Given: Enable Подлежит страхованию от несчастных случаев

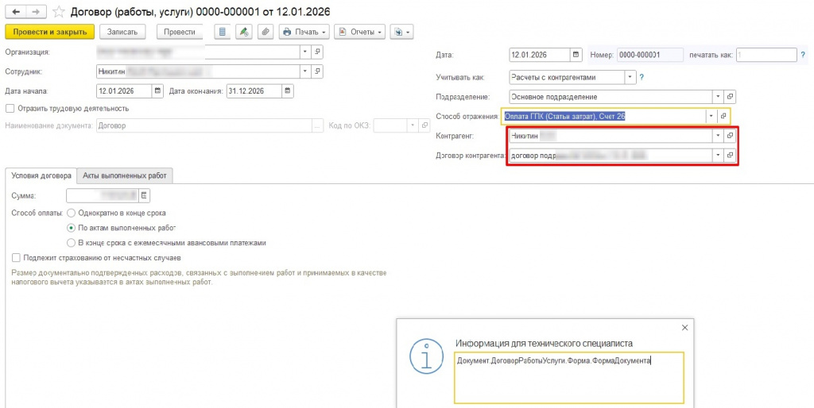Looking at the screenshot, I should (16, 257).
